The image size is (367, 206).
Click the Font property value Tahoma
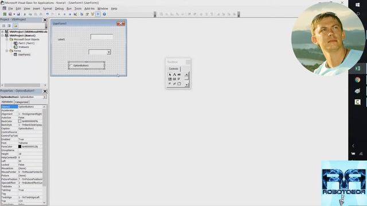tap(30, 143)
